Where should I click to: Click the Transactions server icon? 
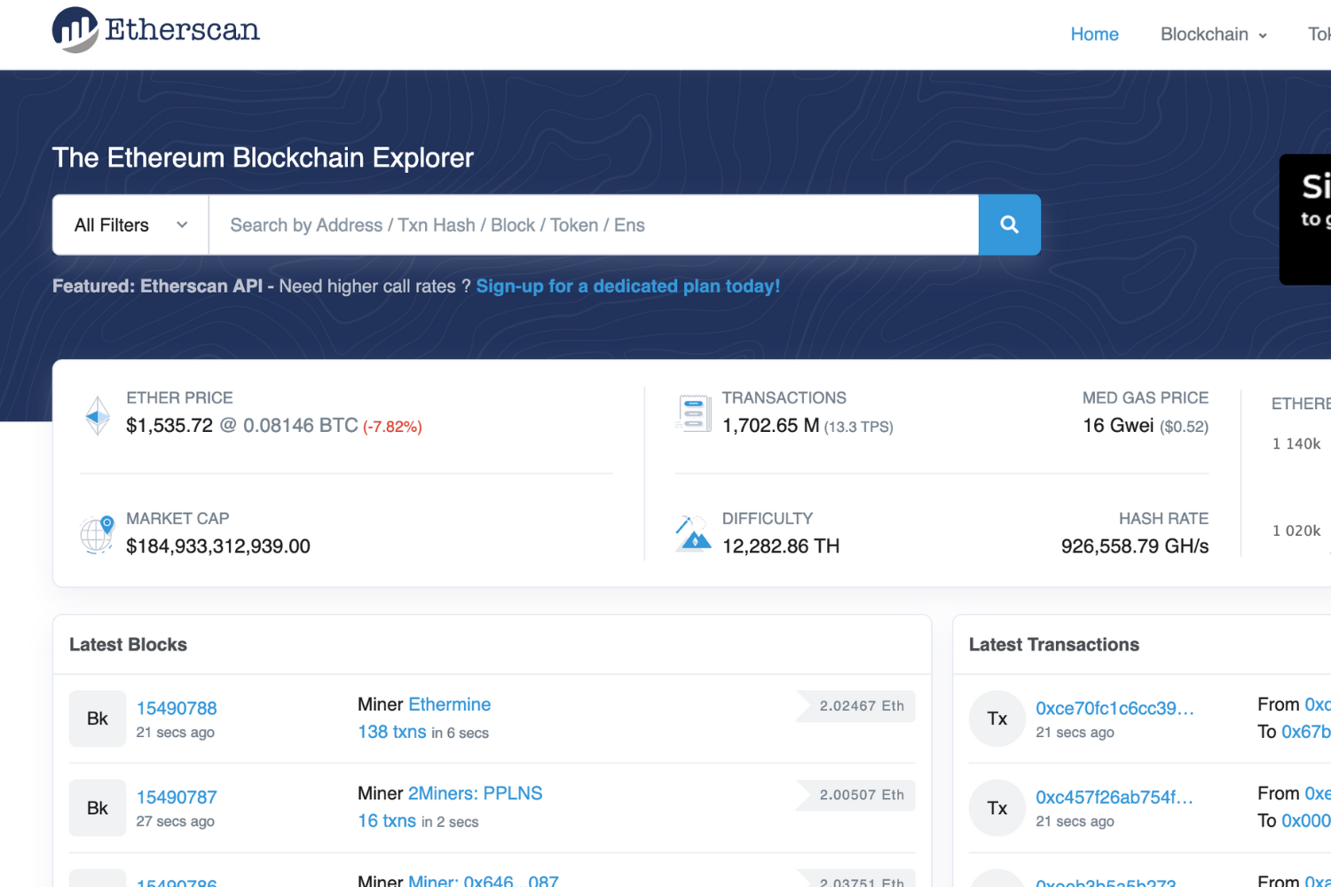click(693, 413)
